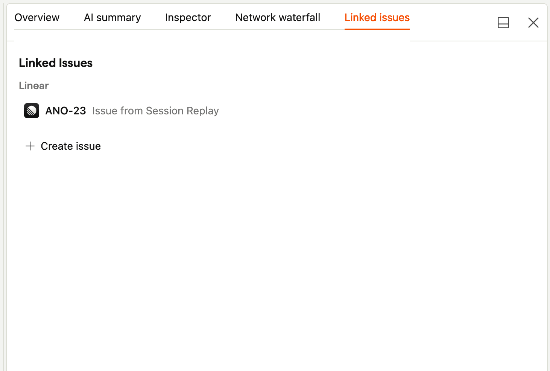Click the title Issue from Session Replay

pyautogui.click(x=155, y=111)
